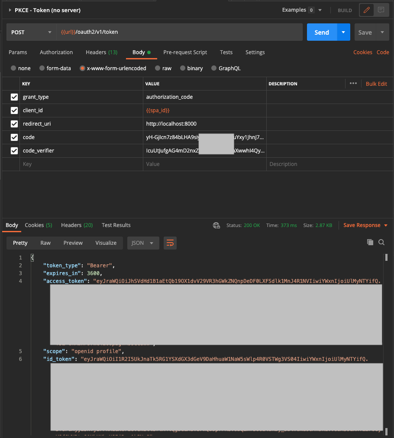Click the wrap lines icon in response toolbar
The height and width of the screenshot is (438, 394).
click(x=170, y=243)
